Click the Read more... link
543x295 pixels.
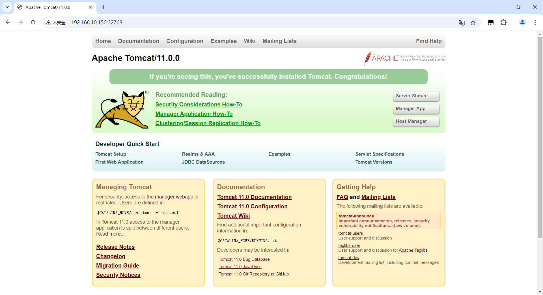(110, 234)
